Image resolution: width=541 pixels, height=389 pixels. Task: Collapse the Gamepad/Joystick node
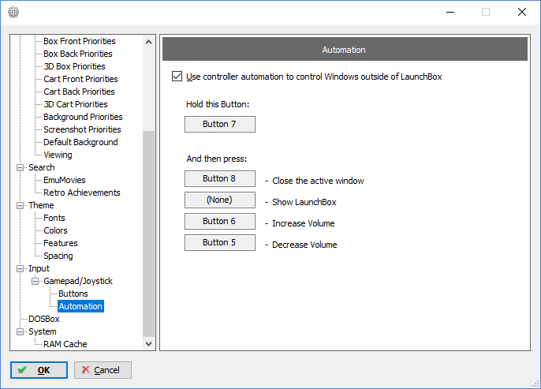(x=35, y=282)
